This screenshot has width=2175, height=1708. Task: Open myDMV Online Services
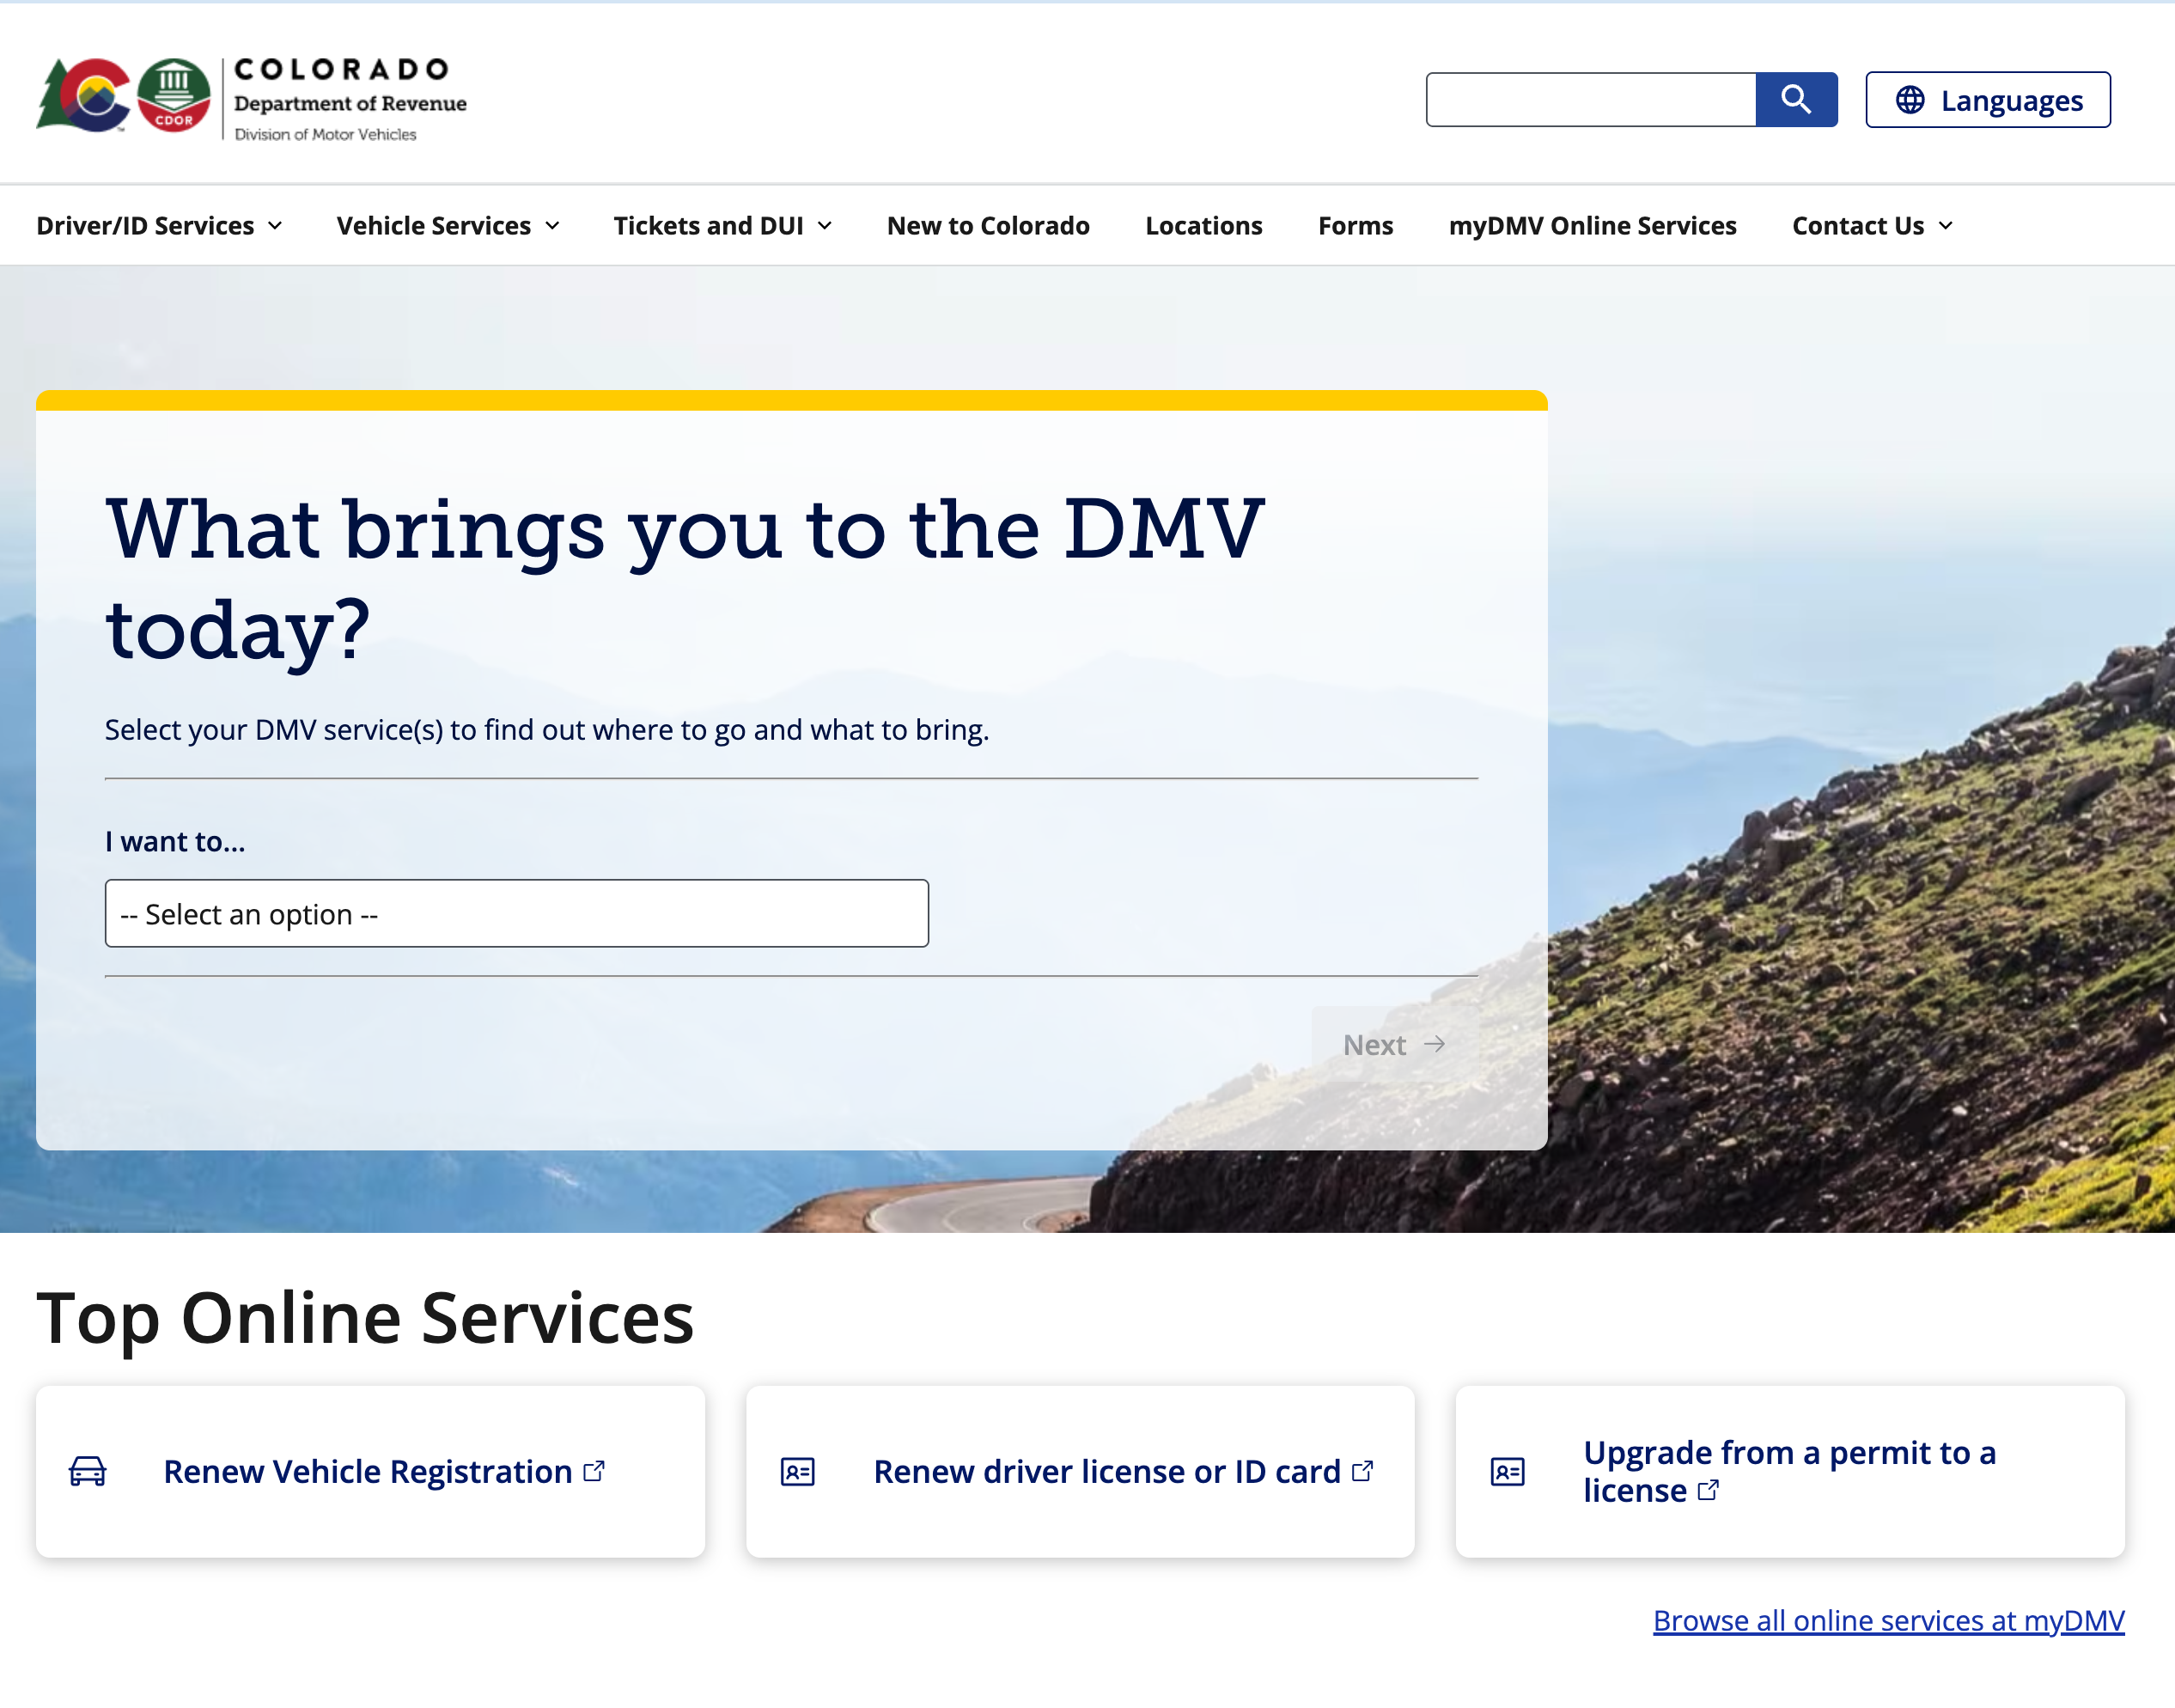point(1593,226)
